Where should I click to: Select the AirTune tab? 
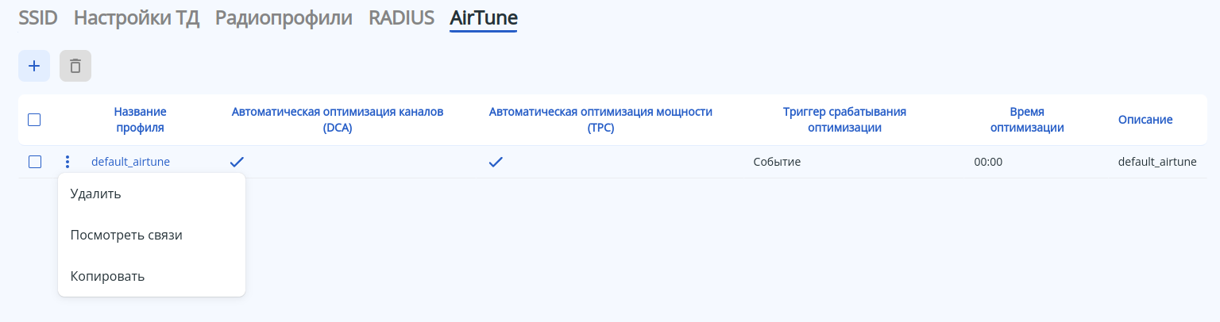483,17
